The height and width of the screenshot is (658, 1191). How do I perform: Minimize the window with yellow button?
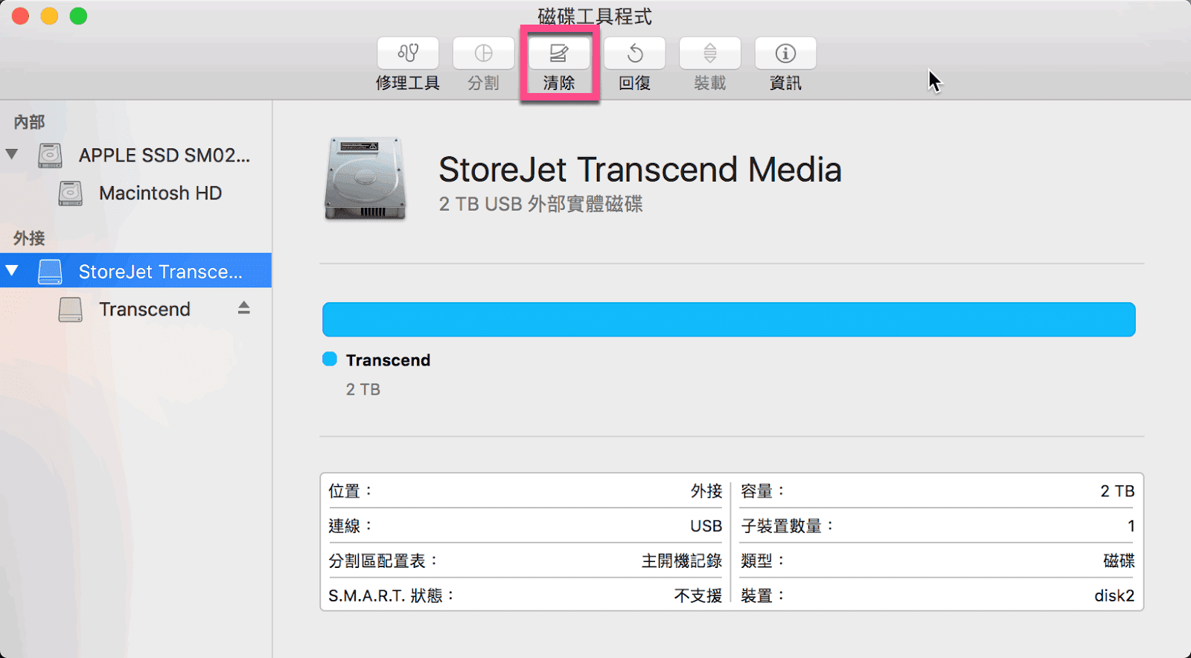coord(50,16)
